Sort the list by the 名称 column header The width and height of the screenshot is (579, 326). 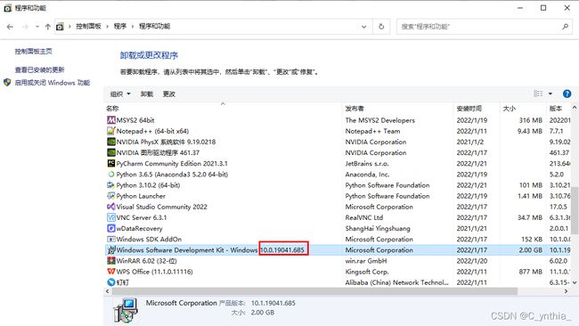pyautogui.click(x=112, y=109)
